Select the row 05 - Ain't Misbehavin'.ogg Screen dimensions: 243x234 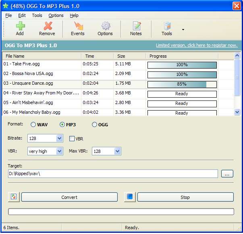click(x=118, y=104)
